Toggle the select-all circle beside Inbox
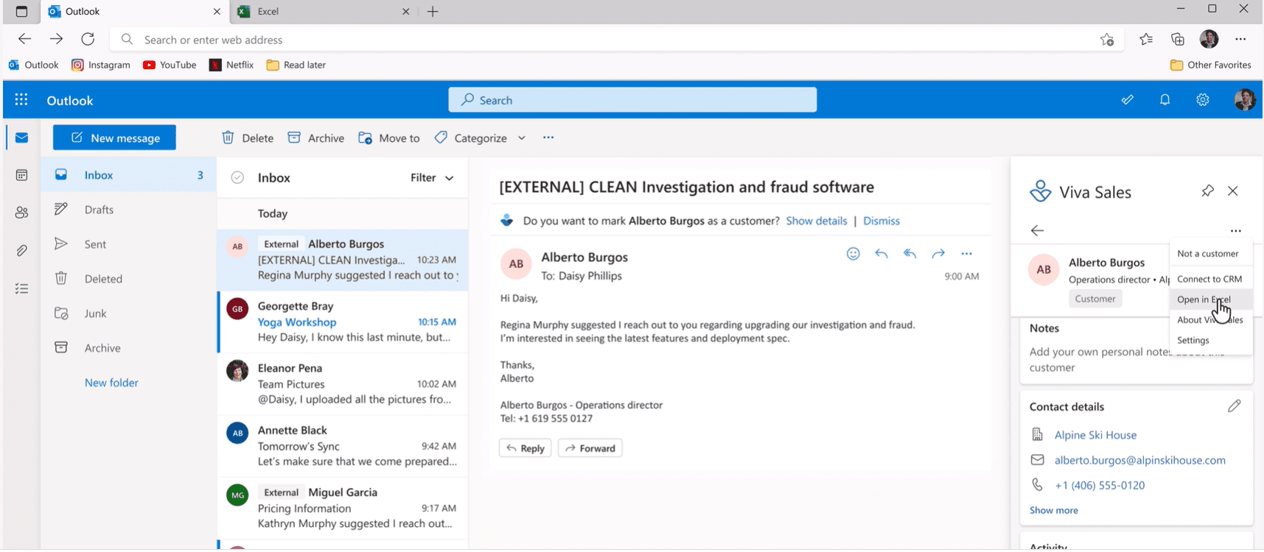The image size is (1264, 552). tap(237, 178)
